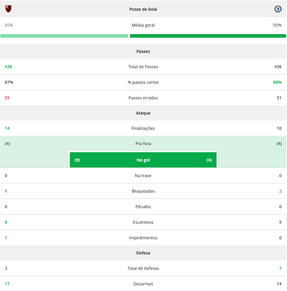Image resolution: width=287 pixels, height=291 pixels.
Task: Expand the Finalizações row
Action: (x=143, y=128)
